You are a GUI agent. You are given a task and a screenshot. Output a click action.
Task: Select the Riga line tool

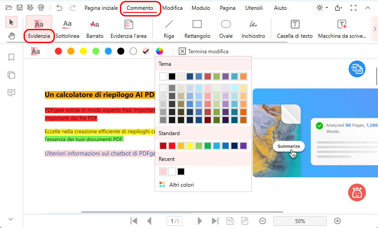click(169, 29)
